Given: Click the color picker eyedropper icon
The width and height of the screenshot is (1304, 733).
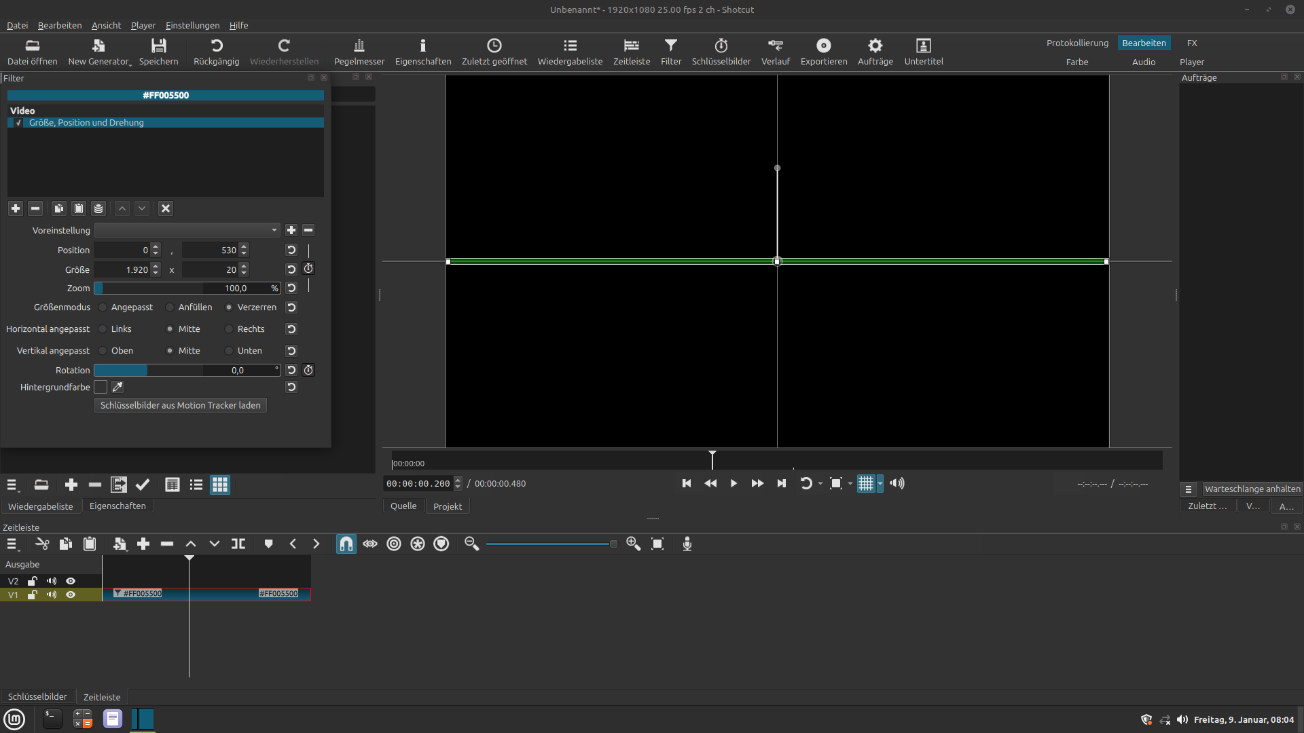Looking at the screenshot, I should tap(117, 387).
